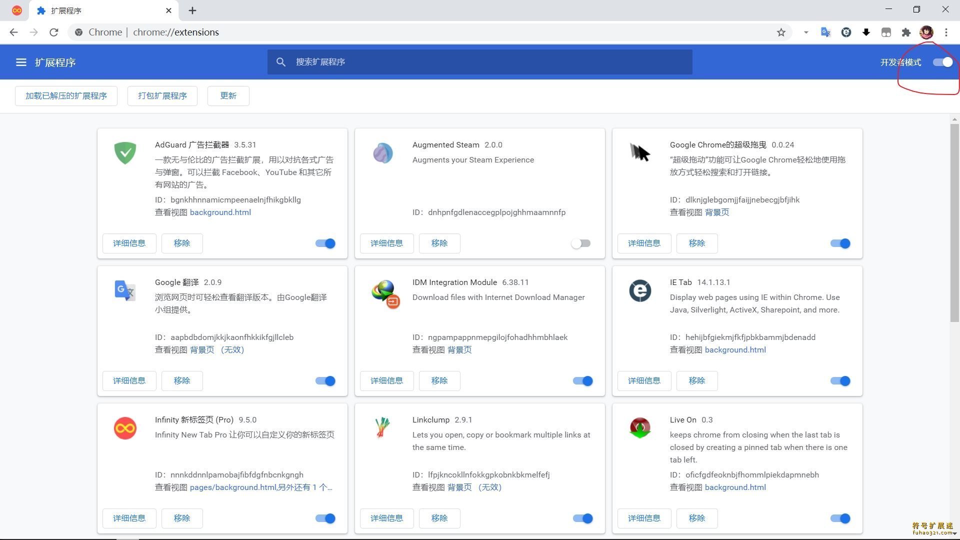Click the Google Translate toolbar icon
The width and height of the screenshot is (960, 540).
click(x=825, y=32)
